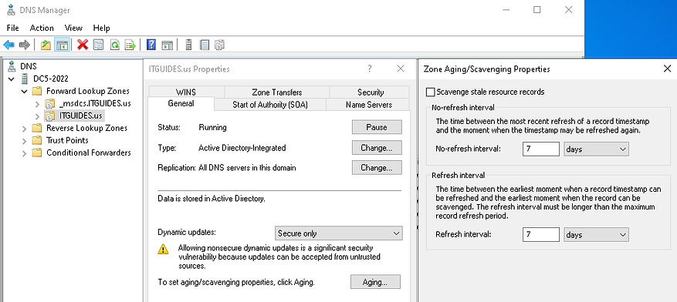Click the Export List toolbar icon
This screenshot has height=302, width=677.
[130, 45]
